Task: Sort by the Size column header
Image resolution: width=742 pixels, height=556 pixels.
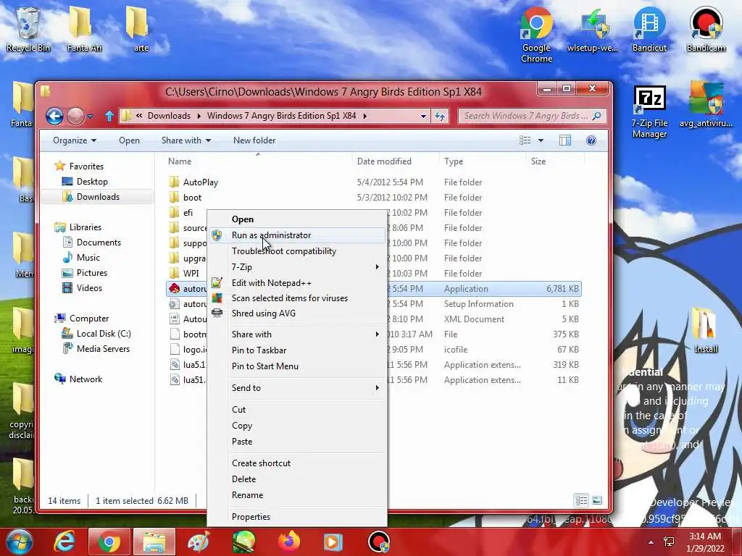Action: [x=554, y=161]
